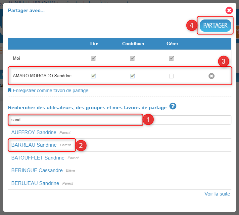Click the bookmark icon for favori de partage
The height and width of the screenshot is (215, 239).
point(10,90)
